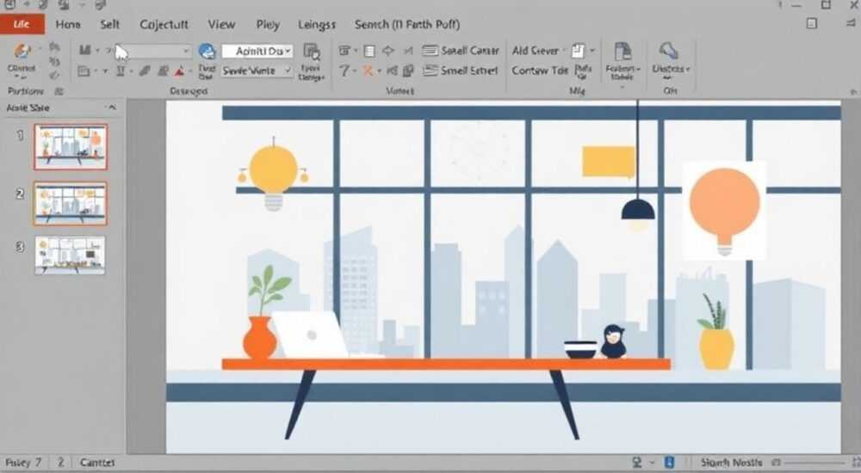The width and height of the screenshot is (861, 473).
Task: Click the small icon beside Contaw Tde
Action: (x=583, y=71)
